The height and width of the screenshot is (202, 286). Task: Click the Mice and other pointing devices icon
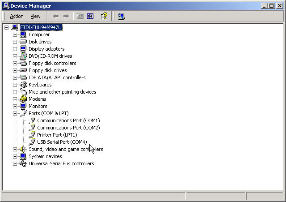23,92
